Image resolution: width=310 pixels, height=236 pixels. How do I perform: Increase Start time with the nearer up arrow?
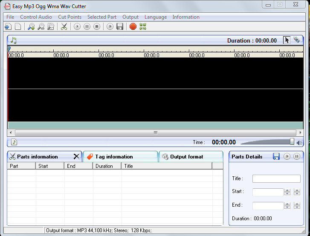click(287, 190)
